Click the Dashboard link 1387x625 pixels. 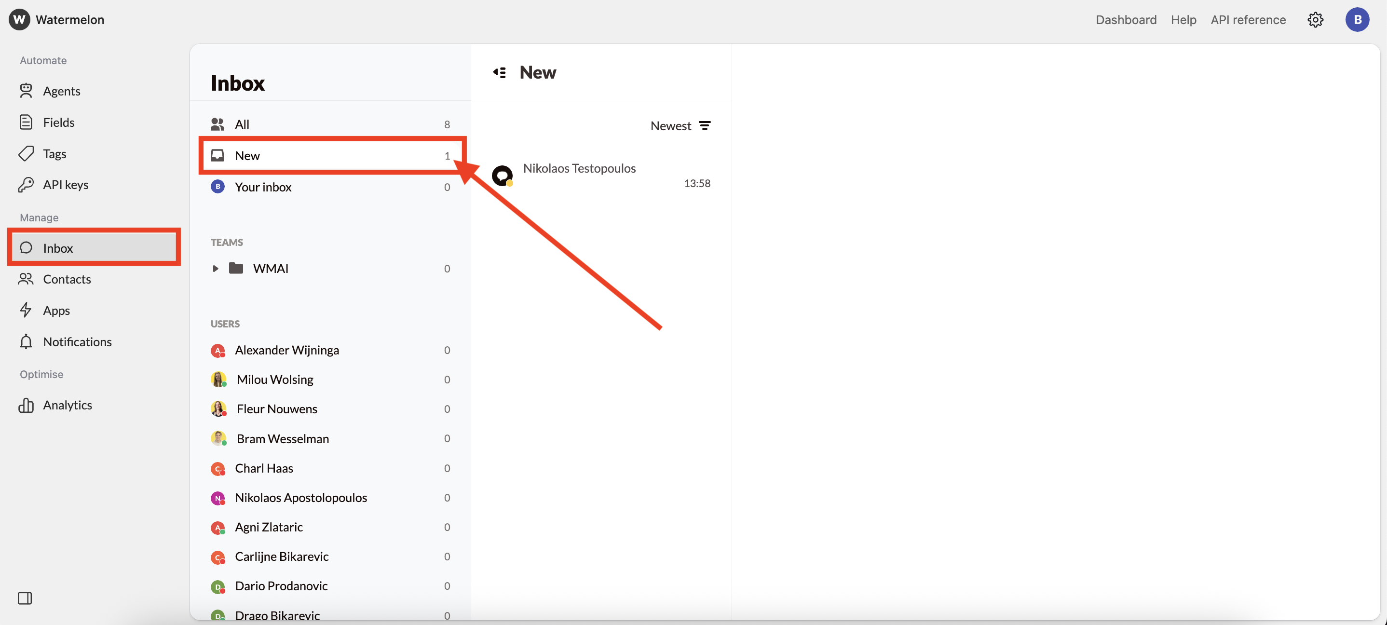click(1125, 20)
